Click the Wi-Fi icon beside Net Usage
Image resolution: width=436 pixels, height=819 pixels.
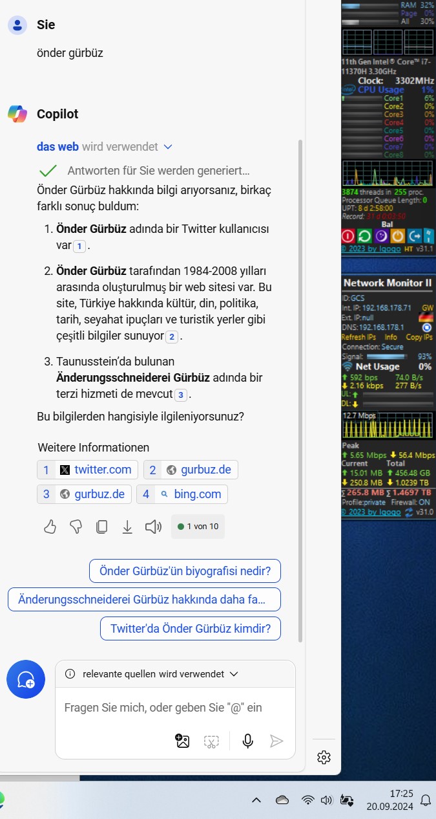[x=348, y=367]
